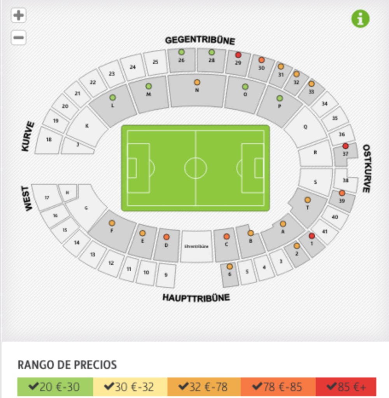Select the green marker on section P
Viewport: 389px width, 398px height.
[x=279, y=98]
